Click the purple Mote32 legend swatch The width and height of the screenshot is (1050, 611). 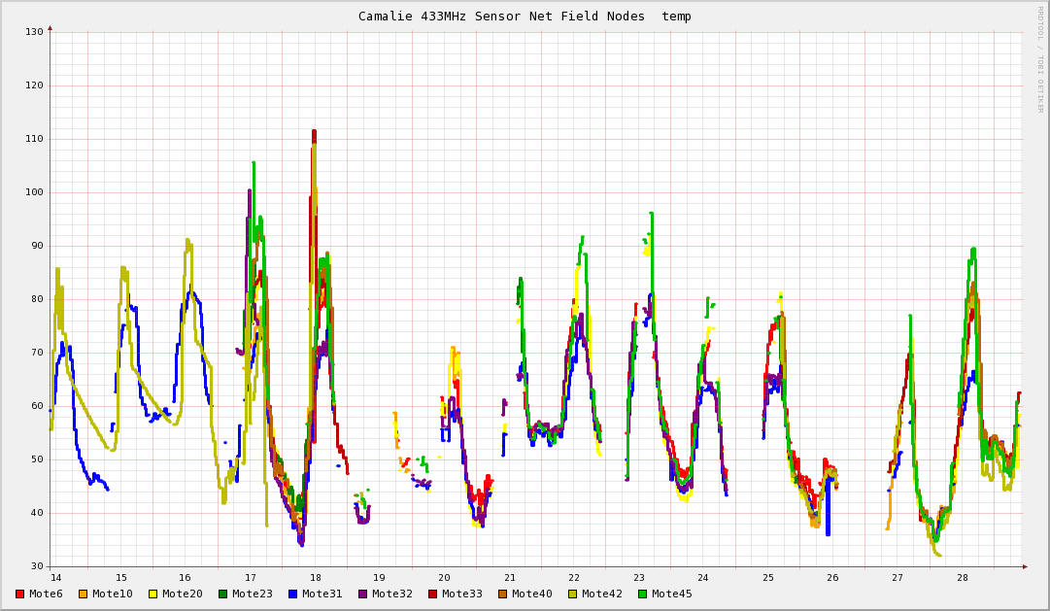[x=363, y=594]
